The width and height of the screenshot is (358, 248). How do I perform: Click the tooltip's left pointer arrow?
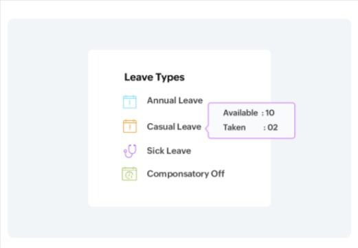point(207,128)
